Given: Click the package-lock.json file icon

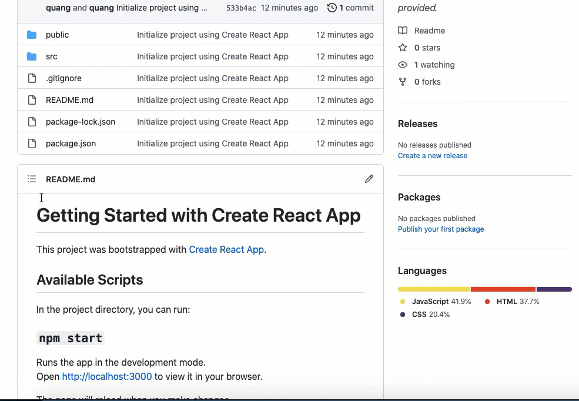Looking at the screenshot, I should coord(32,122).
